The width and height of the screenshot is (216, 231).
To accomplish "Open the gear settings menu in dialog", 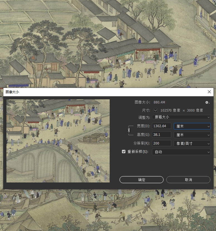I will 207,102.
